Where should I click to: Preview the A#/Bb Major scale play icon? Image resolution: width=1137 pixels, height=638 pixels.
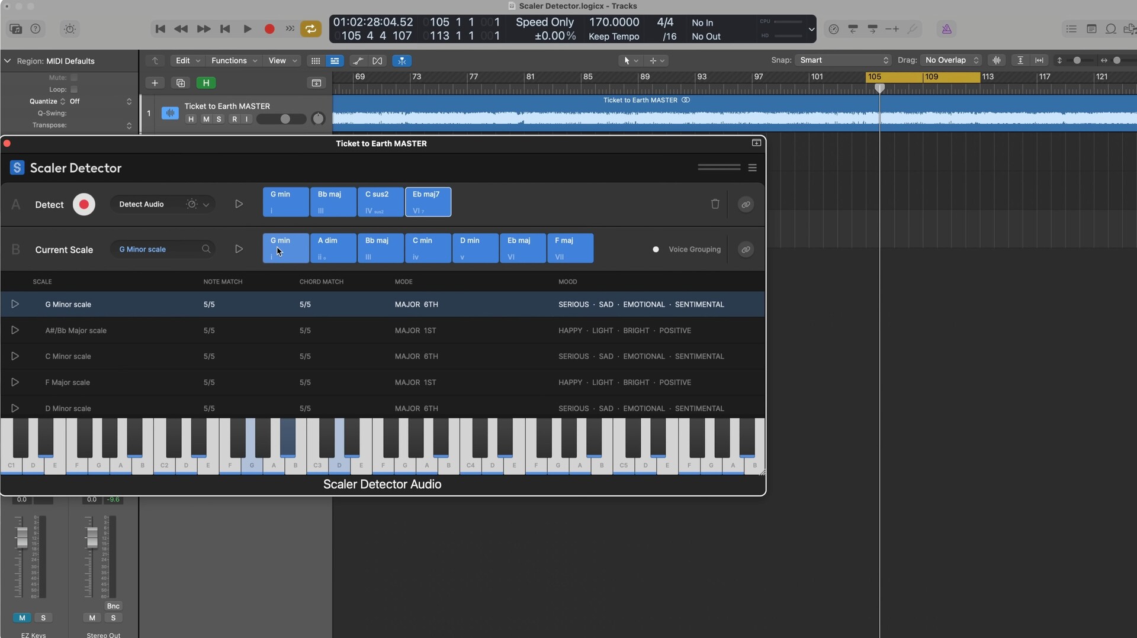[15, 330]
